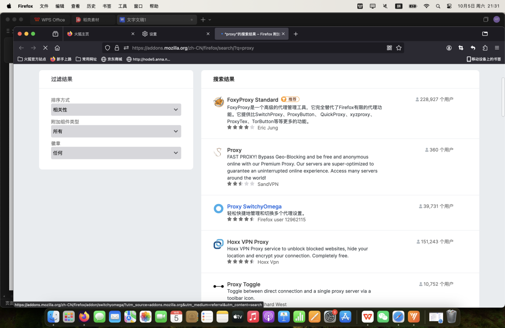This screenshot has width=505, height=328.
Task: Expand the 徽章 dropdown showing 任何
Action: pyautogui.click(x=116, y=153)
